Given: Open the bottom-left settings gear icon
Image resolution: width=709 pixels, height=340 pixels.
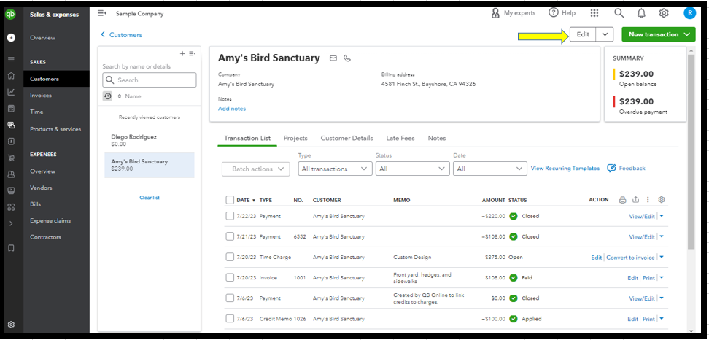Looking at the screenshot, I should point(11,324).
